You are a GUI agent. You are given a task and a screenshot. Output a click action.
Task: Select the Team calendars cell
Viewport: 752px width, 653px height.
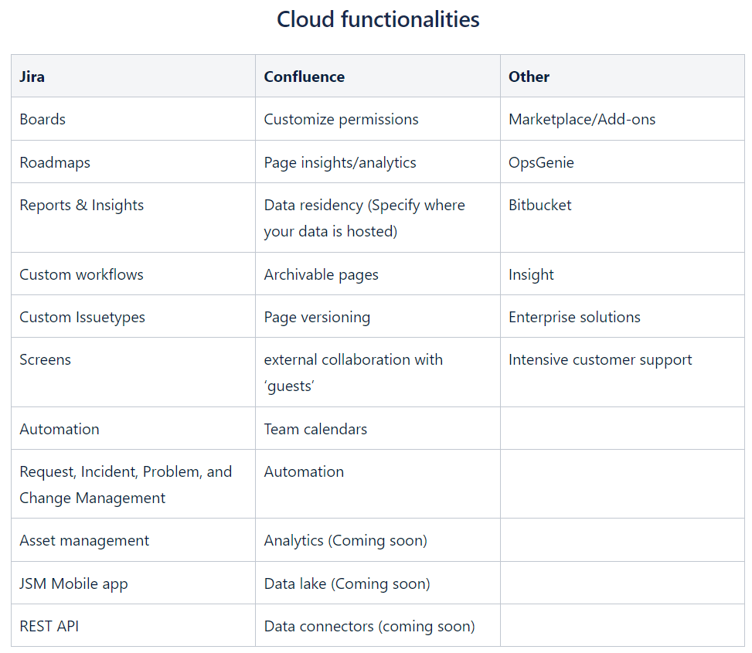[x=378, y=429]
